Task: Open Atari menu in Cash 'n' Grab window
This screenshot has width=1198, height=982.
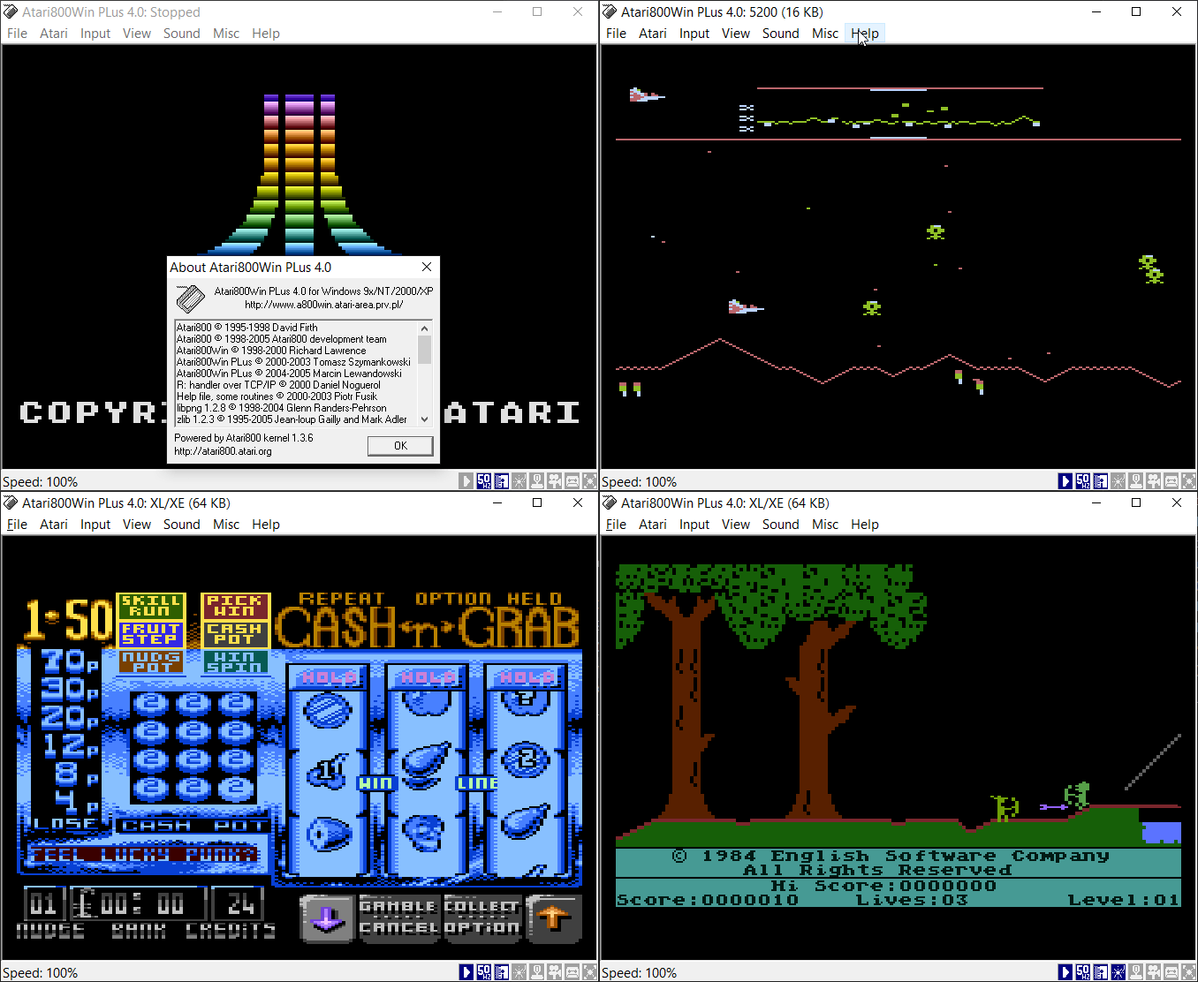Action: [x=54, y=525]
